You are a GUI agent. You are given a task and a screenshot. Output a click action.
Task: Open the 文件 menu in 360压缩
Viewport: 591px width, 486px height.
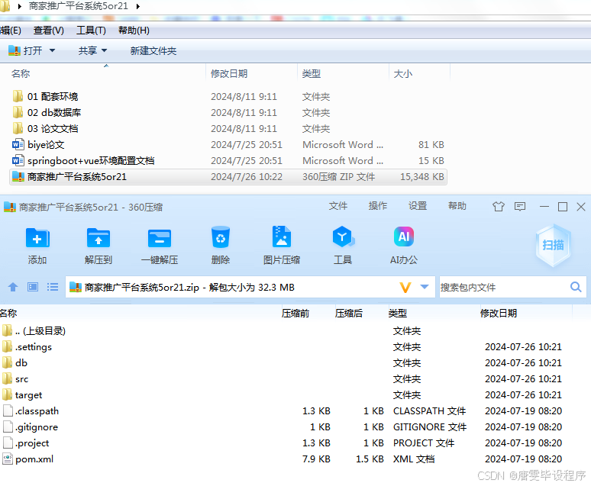(338, 206)
